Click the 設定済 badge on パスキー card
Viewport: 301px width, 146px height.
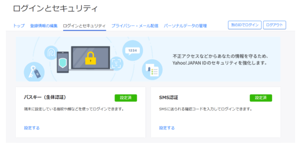click(x=126, y=98)
